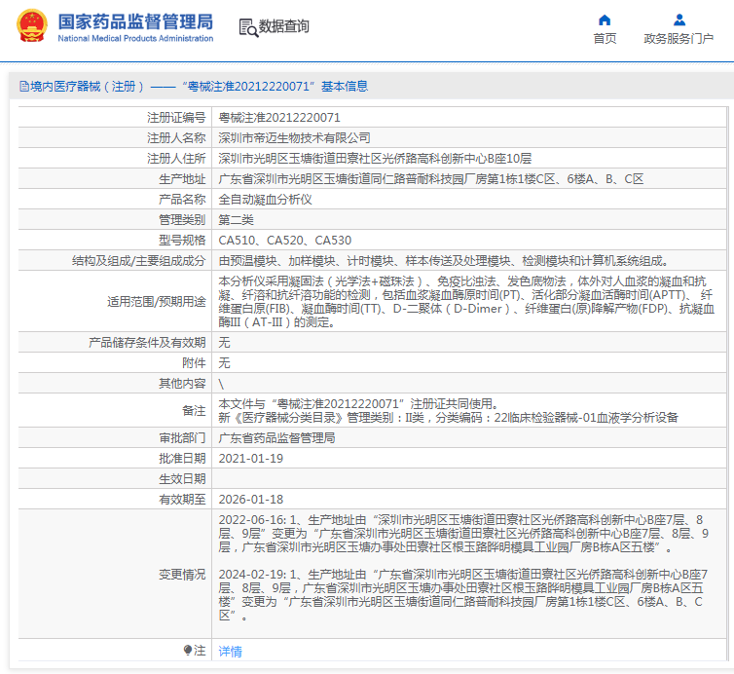The width and height of the screenshot is (734, 674).
Task: Select remarks text starting 本文件与
Action: coord(449,411)
